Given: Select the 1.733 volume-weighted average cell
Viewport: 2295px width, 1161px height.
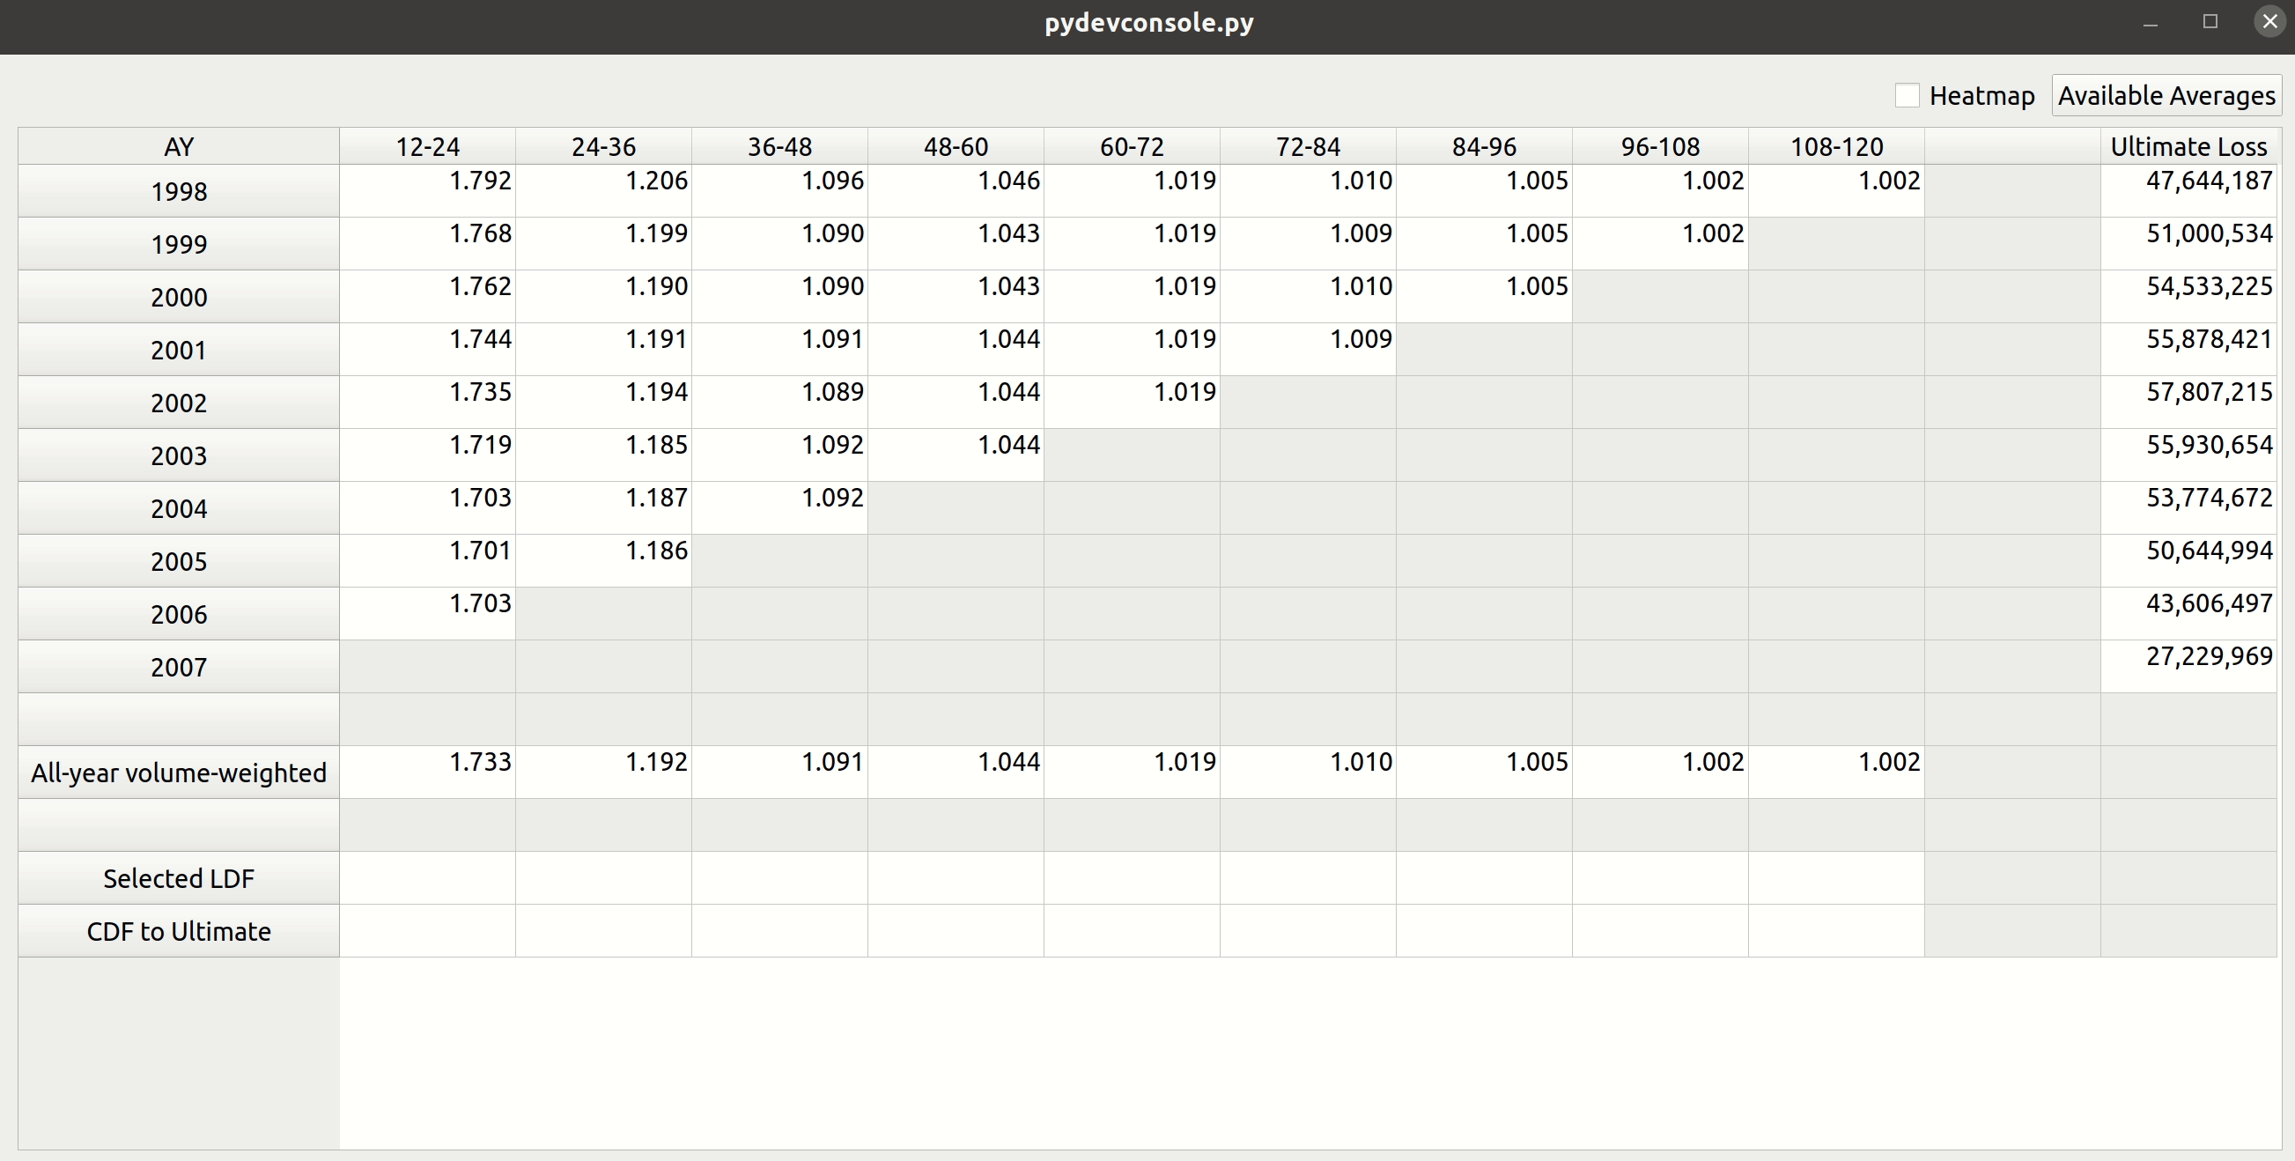Looking at the screenshot, I should tap(427, 773).
